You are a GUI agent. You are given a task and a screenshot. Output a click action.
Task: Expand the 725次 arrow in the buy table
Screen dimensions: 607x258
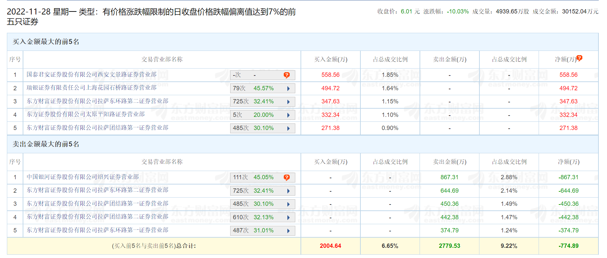pos(288,102)
